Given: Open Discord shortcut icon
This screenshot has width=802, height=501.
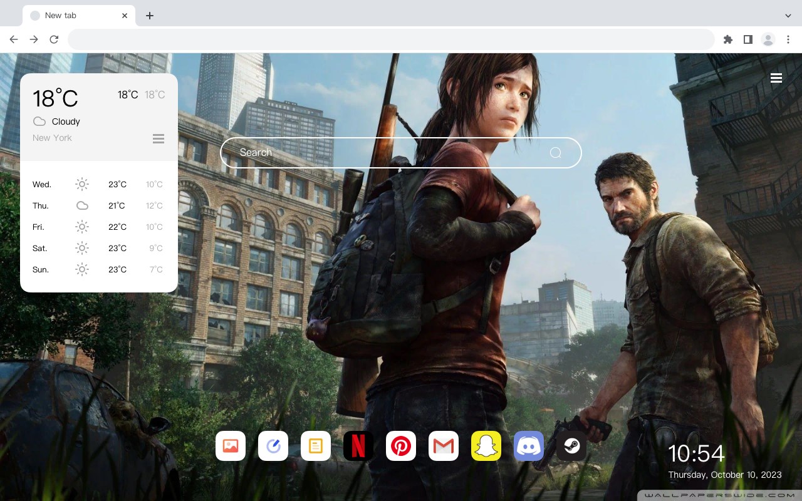Looking at the screenshot, I should [529, 446].
